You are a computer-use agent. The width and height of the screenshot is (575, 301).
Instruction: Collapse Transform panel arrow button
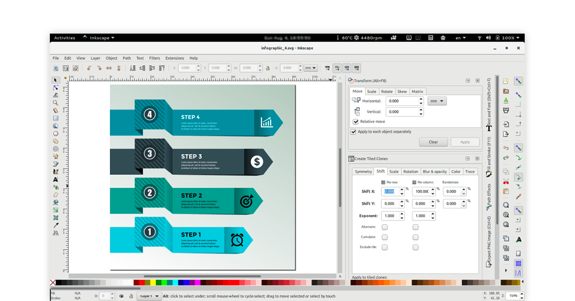click(x=467, y=81)
